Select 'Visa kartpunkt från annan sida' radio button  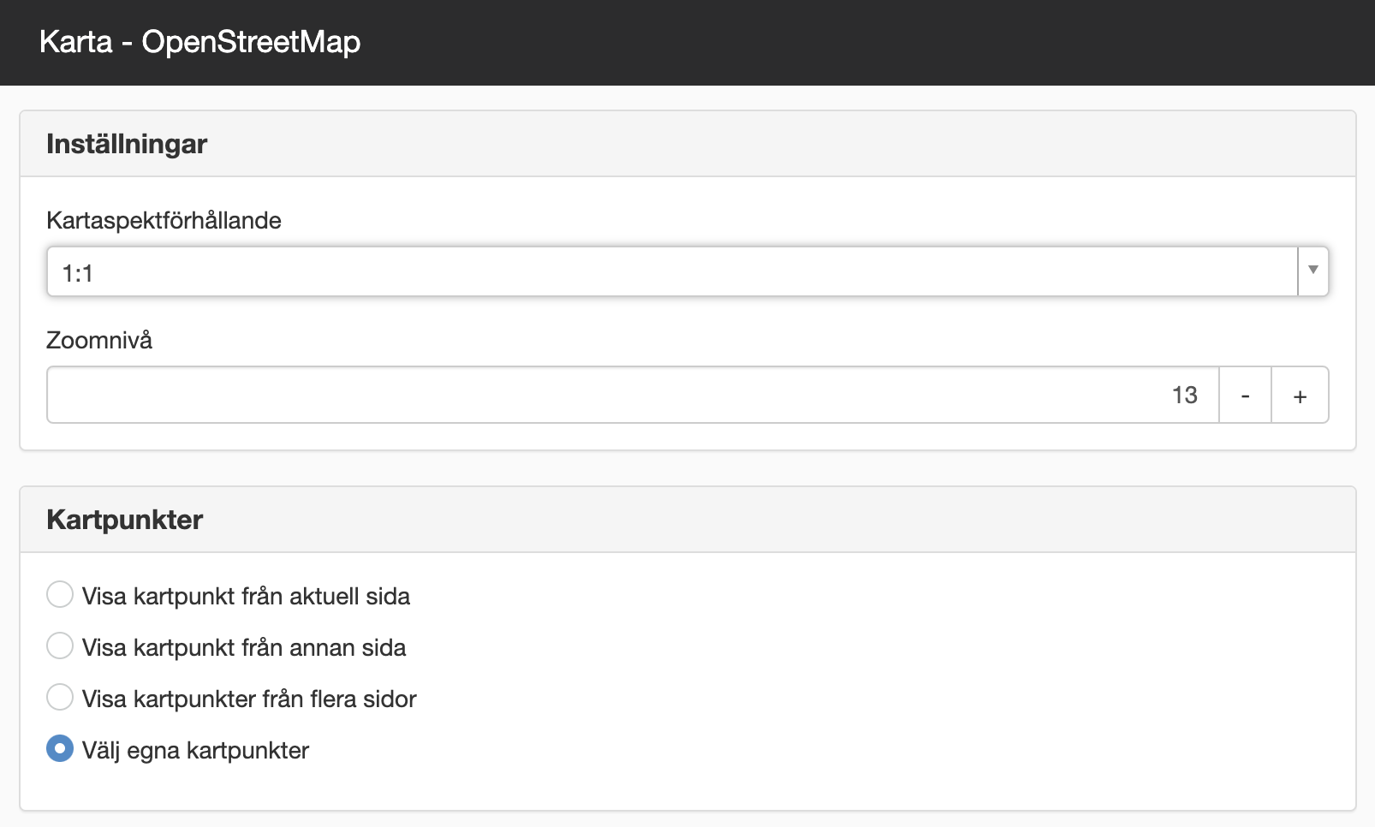(60, 646)
